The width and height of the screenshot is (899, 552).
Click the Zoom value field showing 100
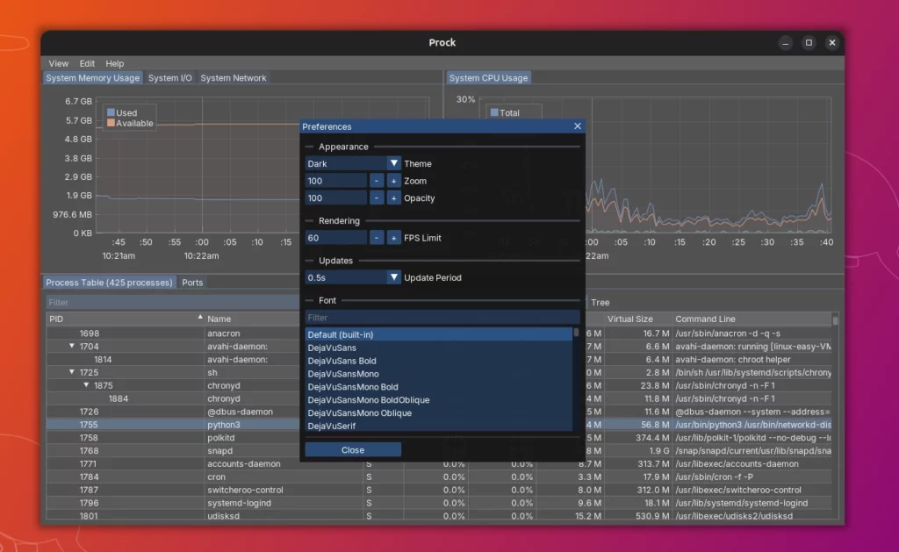(336, 181)
